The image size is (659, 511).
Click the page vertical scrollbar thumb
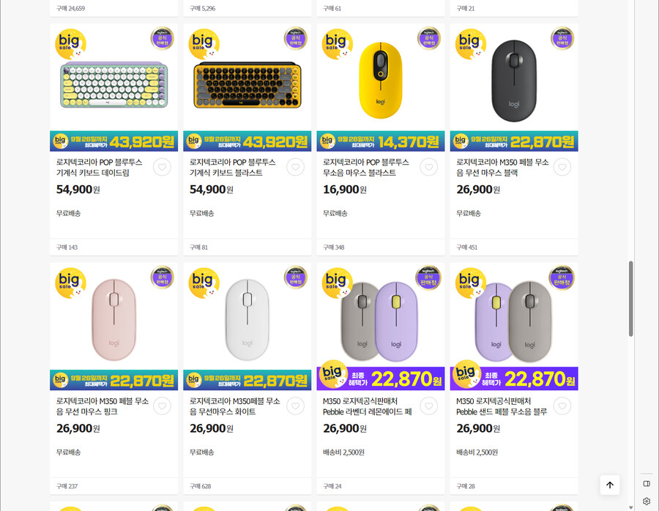pos(631,298)
